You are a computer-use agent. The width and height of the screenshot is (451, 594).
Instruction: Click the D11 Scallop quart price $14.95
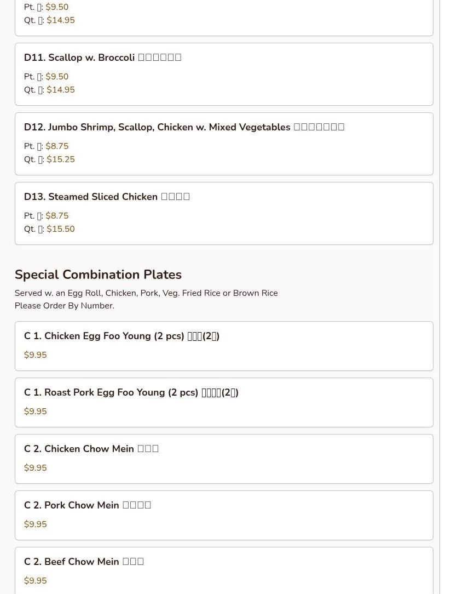(x=60, y=90)
